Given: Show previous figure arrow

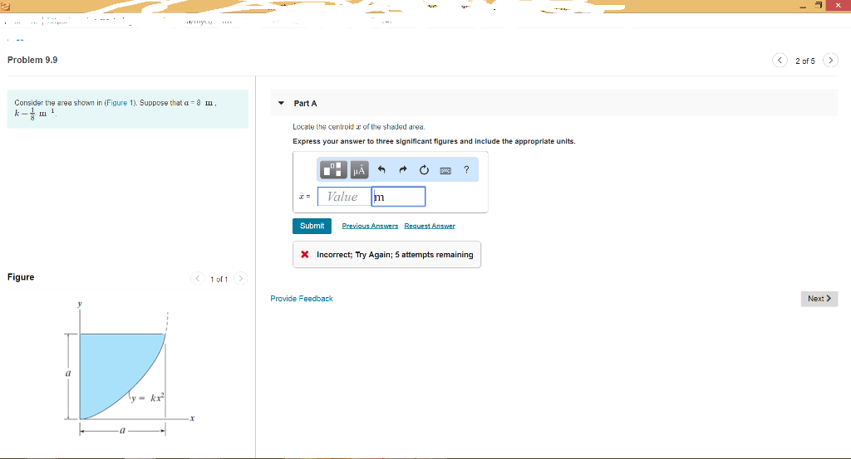Looking at the screenshot, I should pyautogui.click(x=198, y=279).
